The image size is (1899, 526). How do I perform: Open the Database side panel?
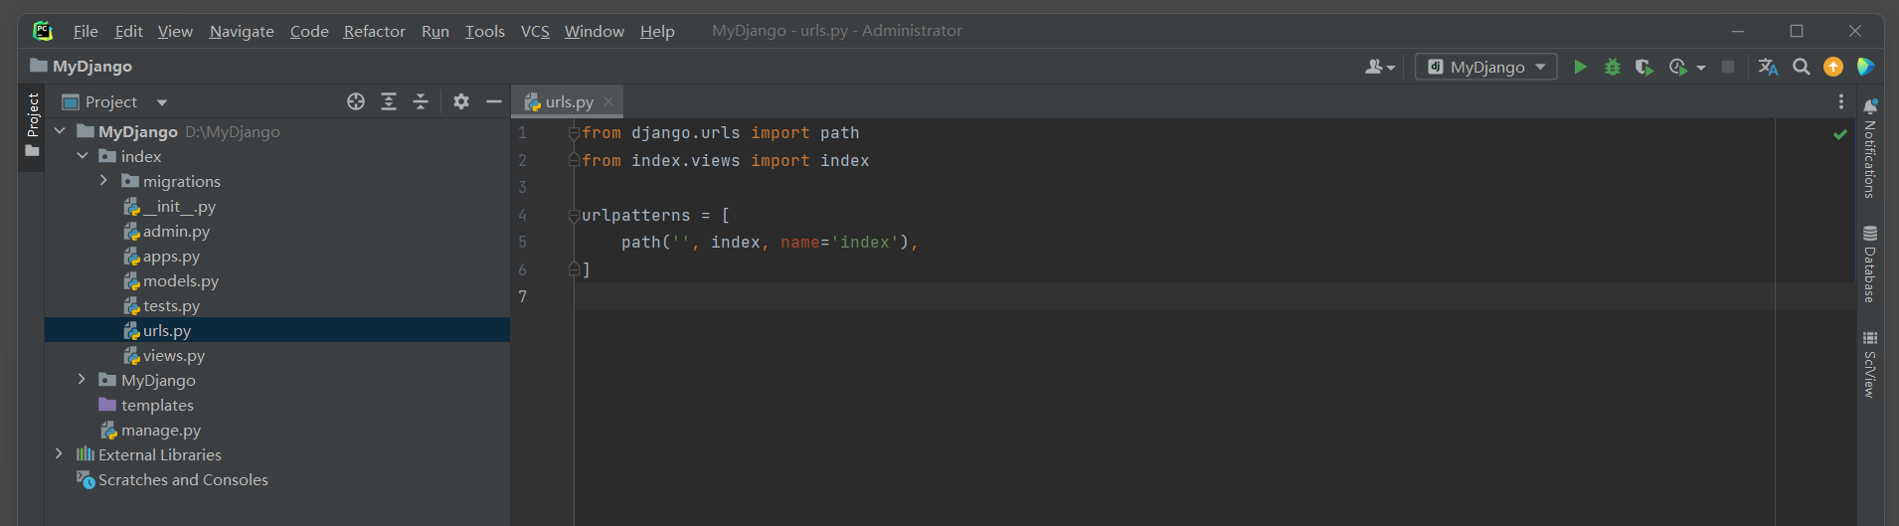coord(1869,264)
